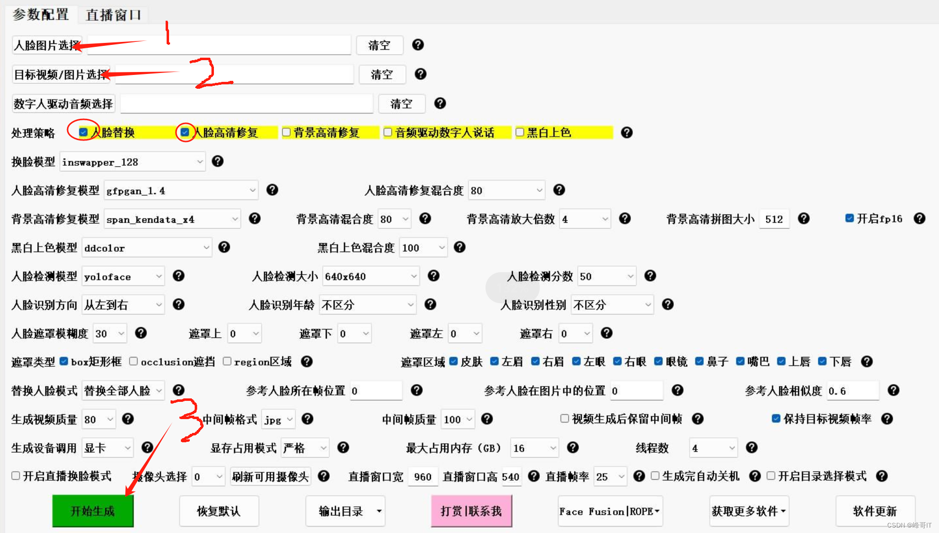
Task: Enable 音频驱动数字人说话 checkbox
Action: click(x=388, y=132)
